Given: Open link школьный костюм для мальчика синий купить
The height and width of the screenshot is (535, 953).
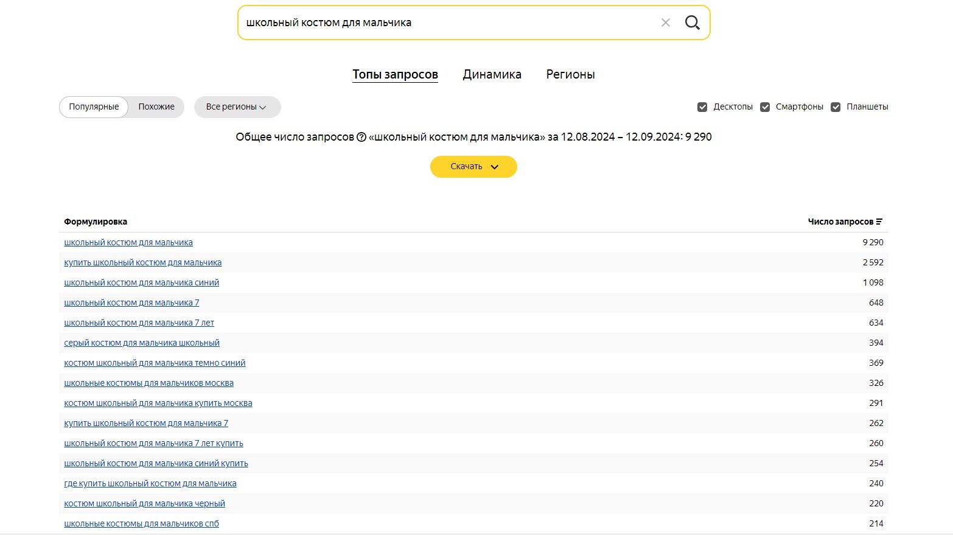Looking at the screenshot, I should (x=156, y=463).
